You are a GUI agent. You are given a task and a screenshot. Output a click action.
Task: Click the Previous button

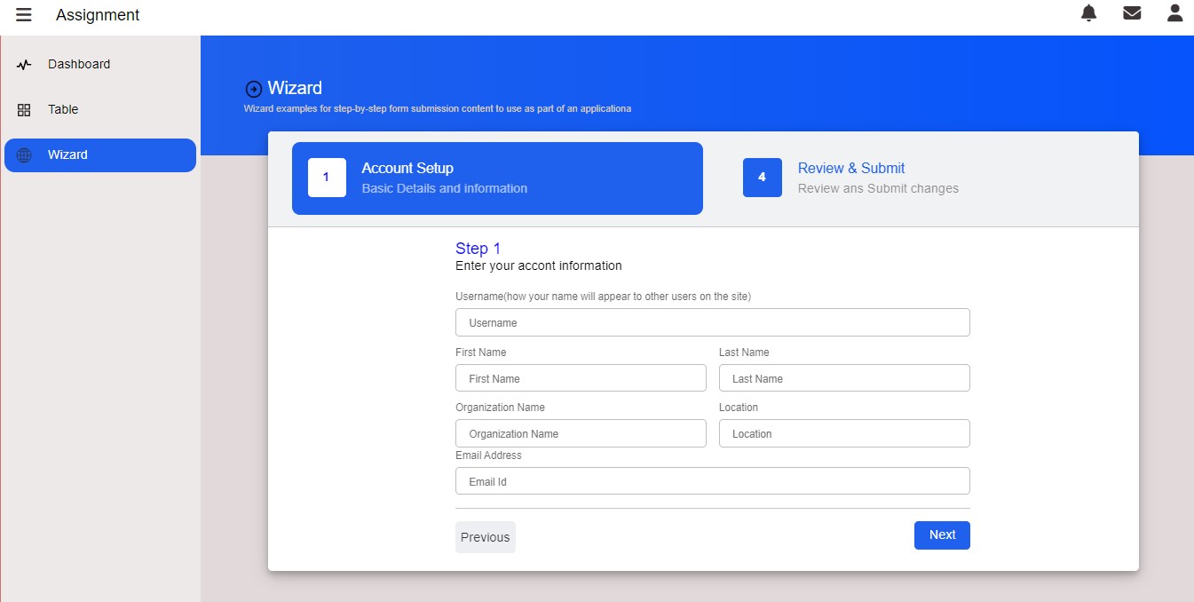(485, 537)
